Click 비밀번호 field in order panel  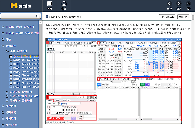pos(82,97)
